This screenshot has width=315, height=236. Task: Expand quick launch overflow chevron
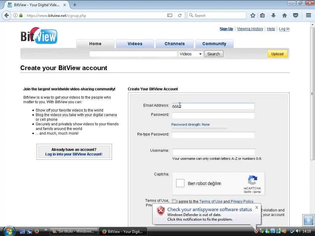pyautogui.click(x=46, y=230)
